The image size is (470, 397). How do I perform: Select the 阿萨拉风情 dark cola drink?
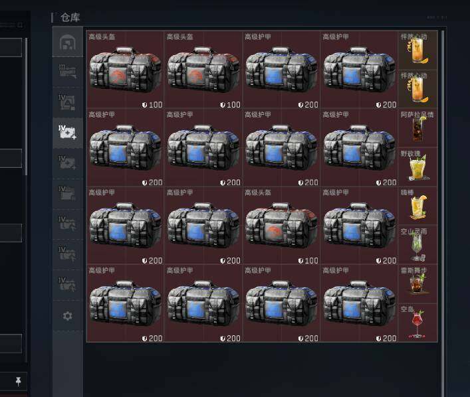417,128
